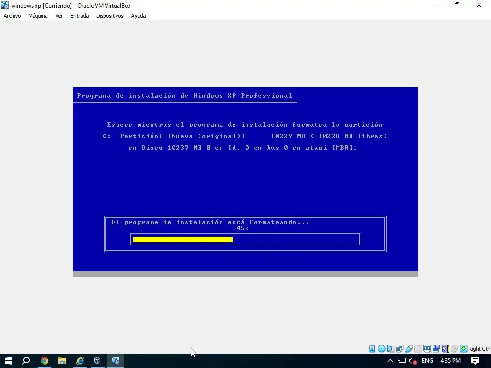Click the green arrow host key icon

464,349
